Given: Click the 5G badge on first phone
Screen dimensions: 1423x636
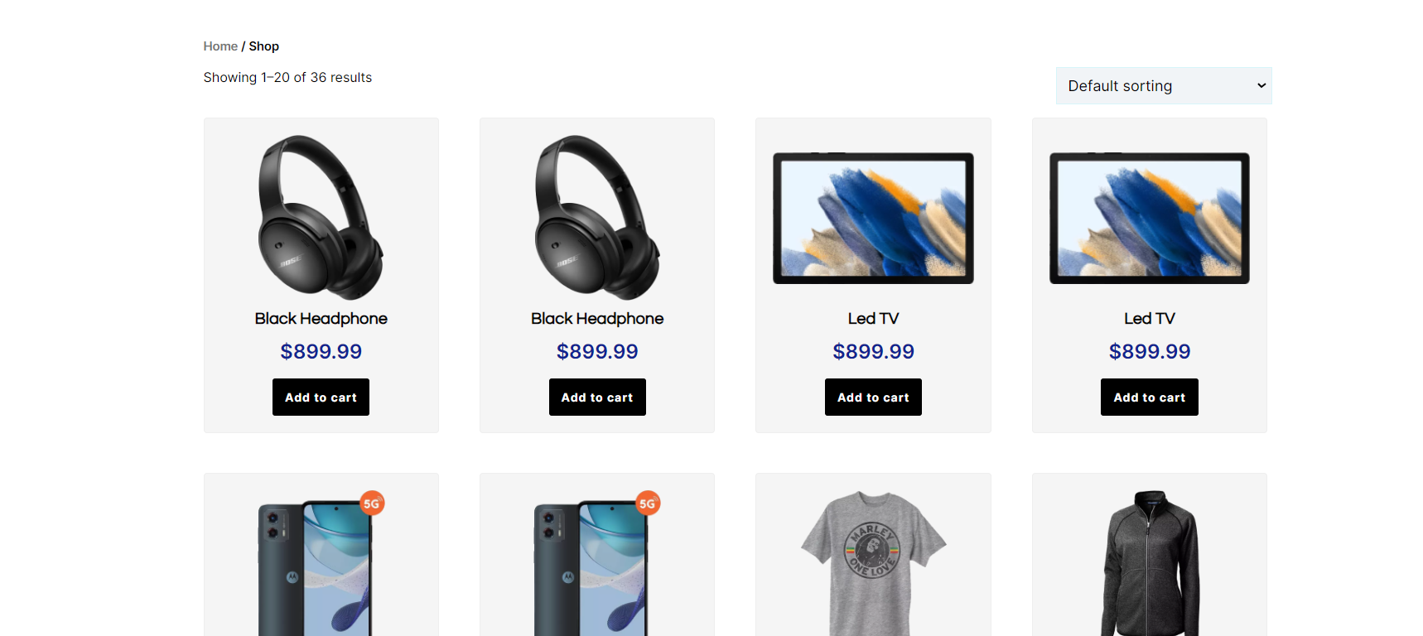Looking at the screenshot, I should [x=372, y=503].
